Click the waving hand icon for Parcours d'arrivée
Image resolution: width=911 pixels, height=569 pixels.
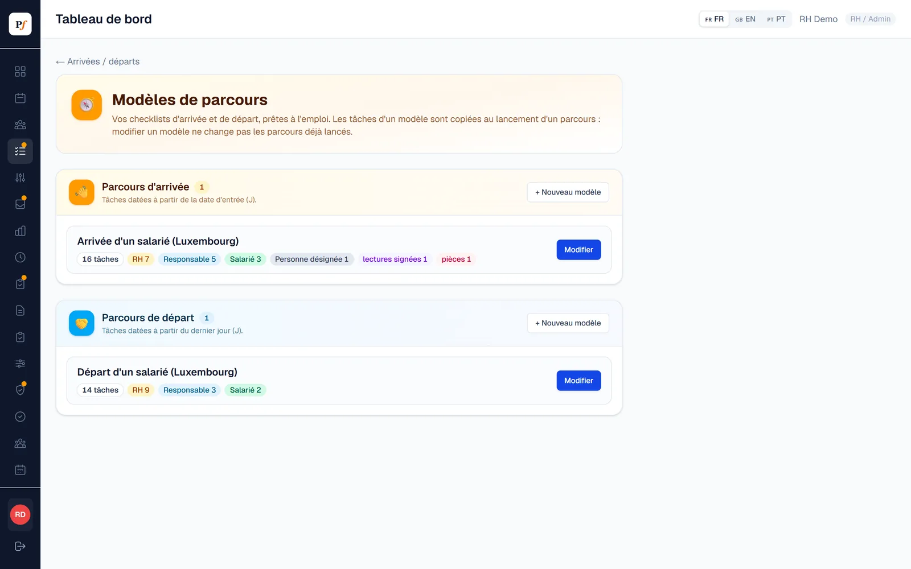coord(81,192)
